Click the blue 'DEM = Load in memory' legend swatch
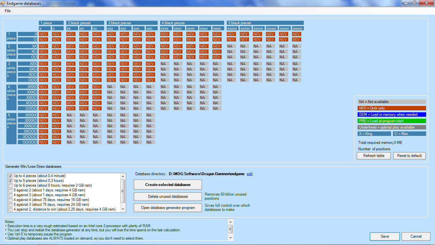The width and height of the screenshot is (435, 245). (392, 115)
